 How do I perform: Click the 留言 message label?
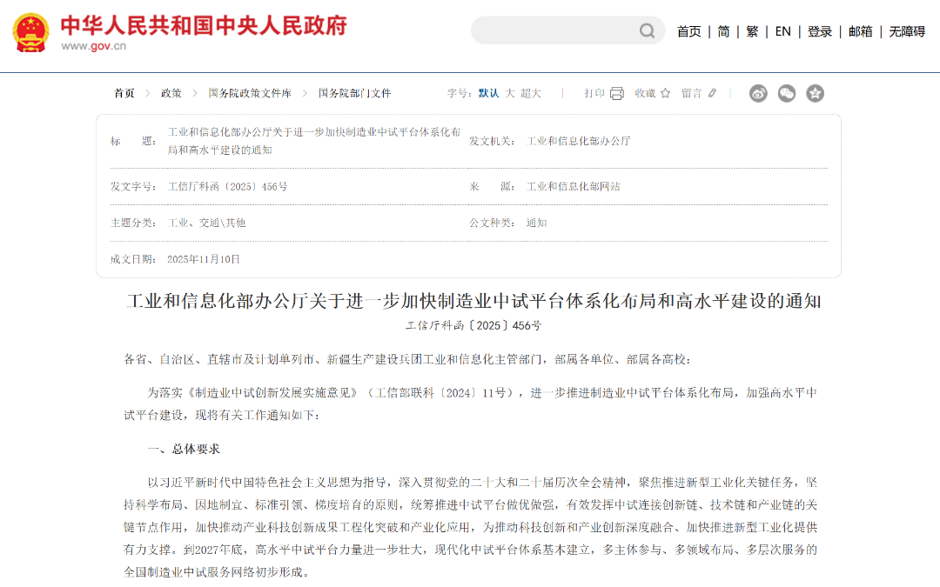coord(691,93)
